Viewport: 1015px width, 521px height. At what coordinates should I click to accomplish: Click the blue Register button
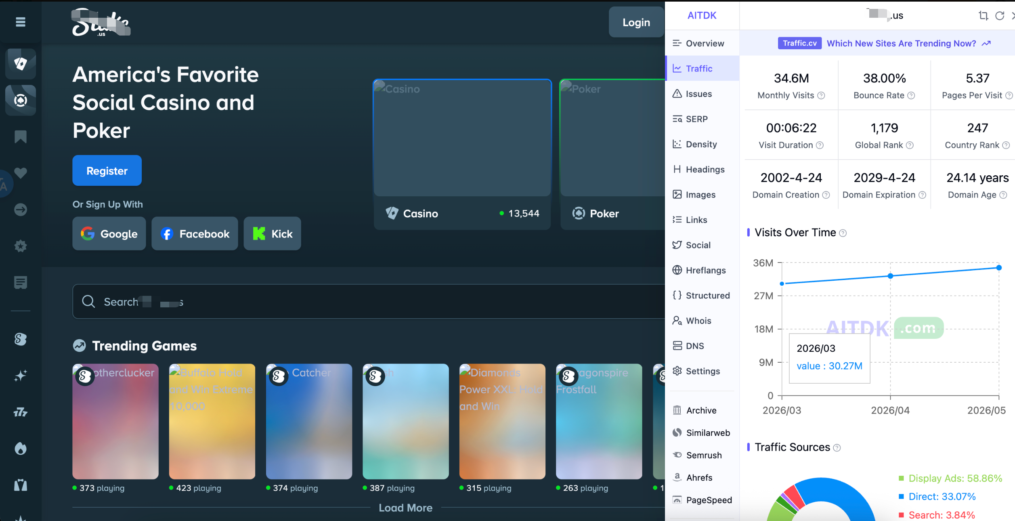click(107, 171)
